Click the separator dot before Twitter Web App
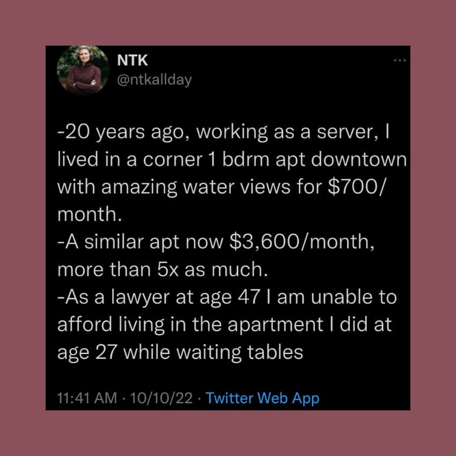Screen dimensions: 456x456 tap(199, 398)
